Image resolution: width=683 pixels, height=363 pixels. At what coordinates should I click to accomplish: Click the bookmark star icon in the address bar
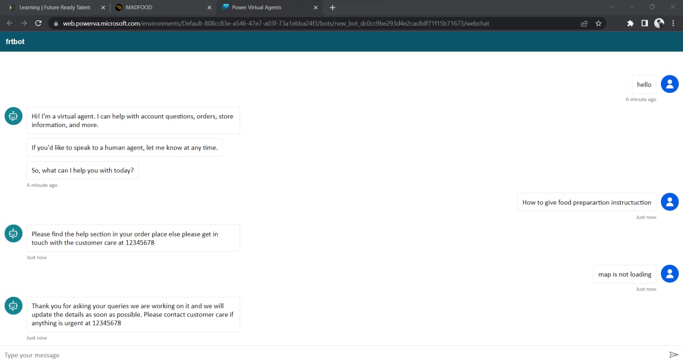(x=598, y=23)
